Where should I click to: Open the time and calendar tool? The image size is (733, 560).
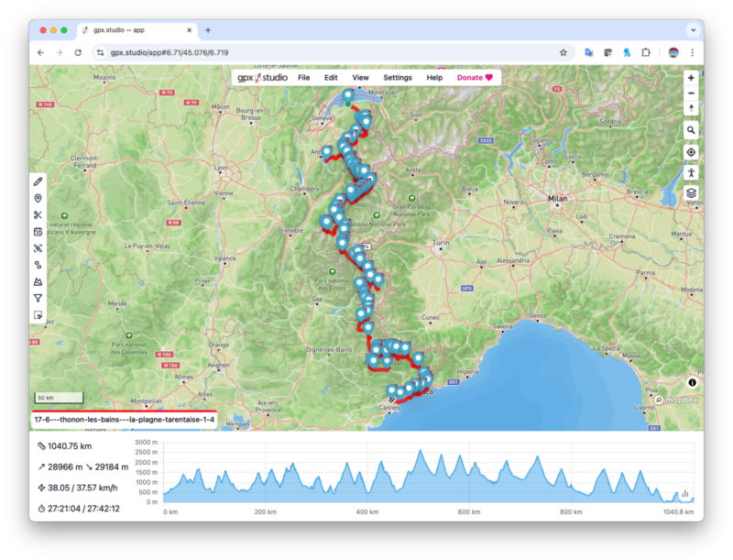38,232
